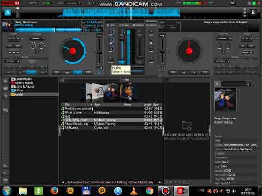This screenshot has height=196, width=262.
Task: Select Local Music folder
Action: pyautogui.click(x=22, y=79)
